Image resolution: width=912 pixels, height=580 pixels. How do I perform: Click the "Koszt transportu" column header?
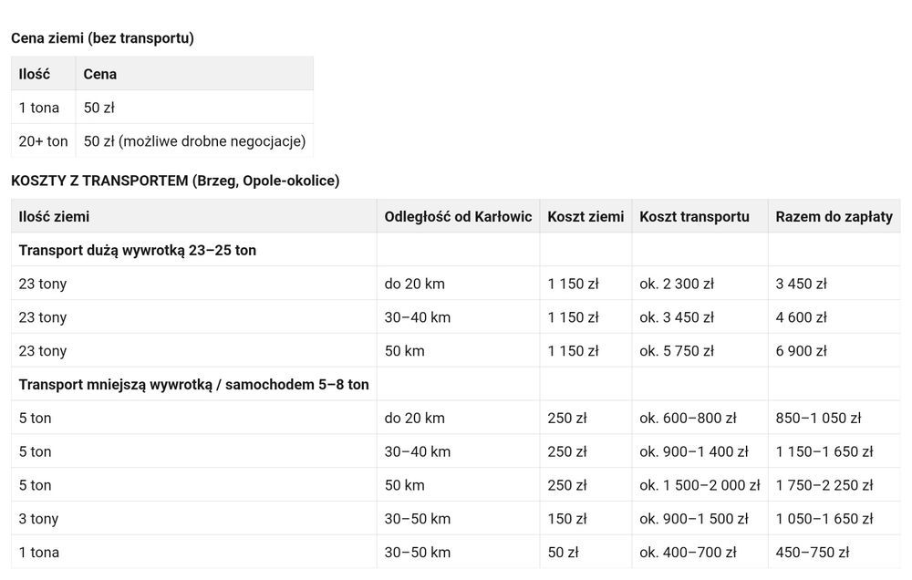(x=694, y=216)
